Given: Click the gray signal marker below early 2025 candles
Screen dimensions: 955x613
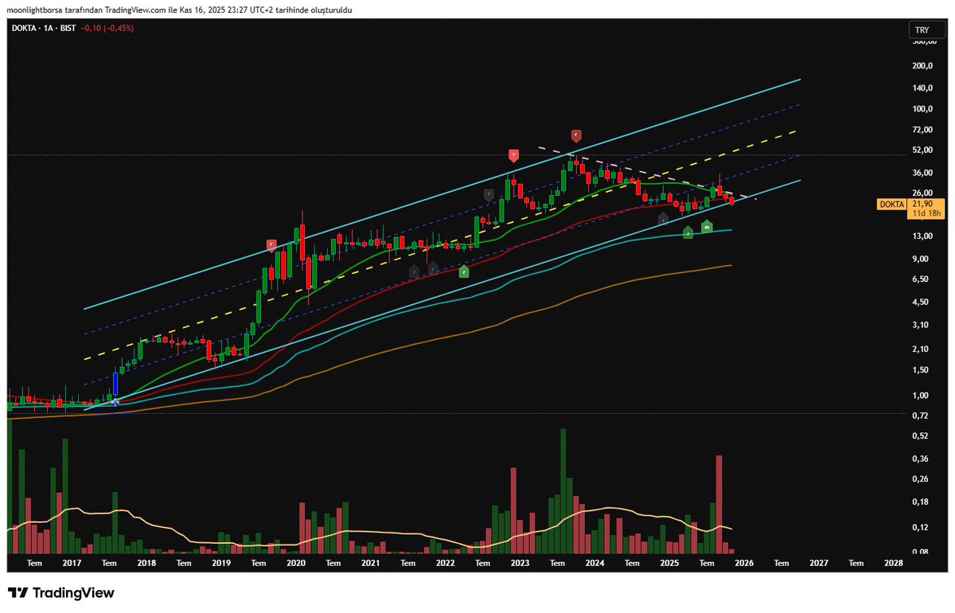Looking at the screenshot, I should 663,217.
